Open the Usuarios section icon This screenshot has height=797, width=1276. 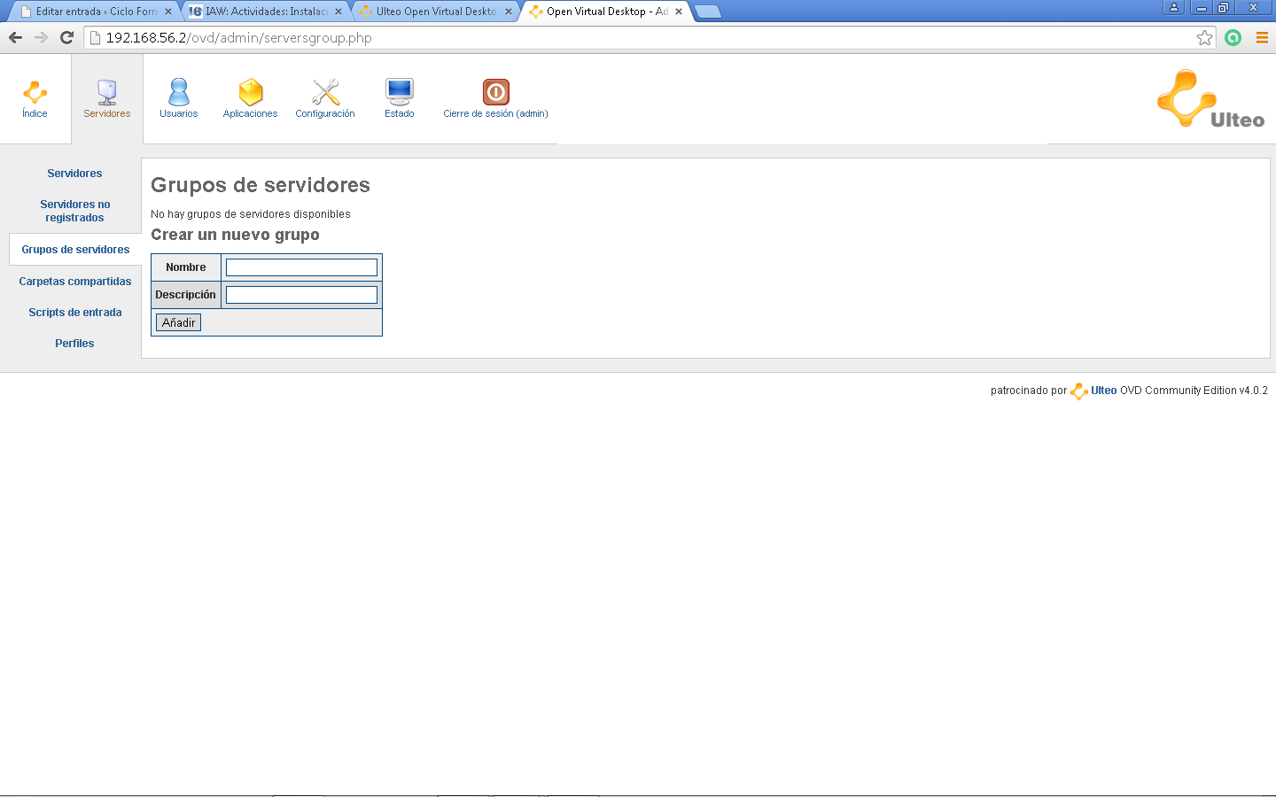pyautogui.click(x=178, y=92)
